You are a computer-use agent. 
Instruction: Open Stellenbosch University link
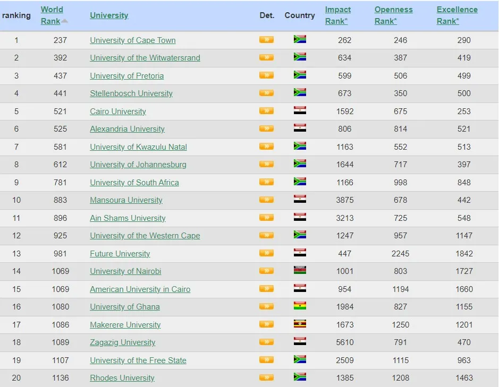131,93
